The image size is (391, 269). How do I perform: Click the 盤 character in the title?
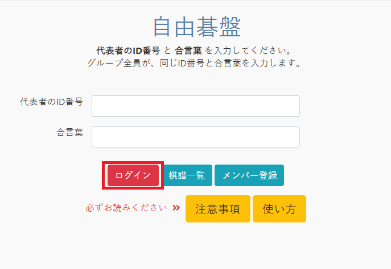pos(231,27)
